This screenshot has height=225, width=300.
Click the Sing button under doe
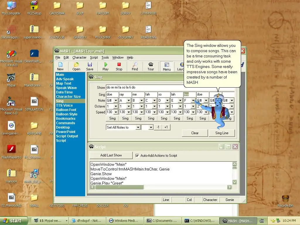[112, 118]
